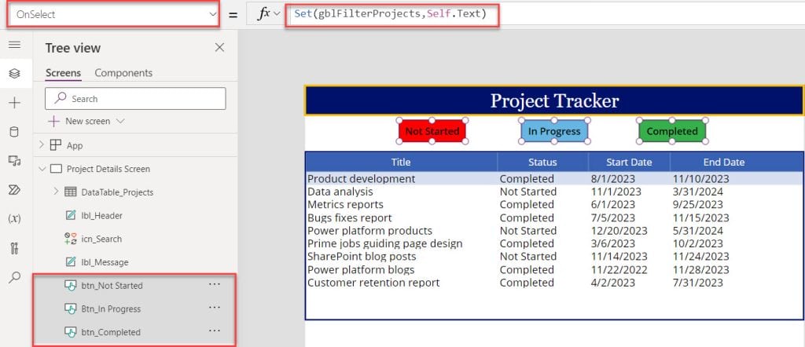Open the Search magnifier in left rail
This screenshot has height=347, width=805.
point(14,278)
